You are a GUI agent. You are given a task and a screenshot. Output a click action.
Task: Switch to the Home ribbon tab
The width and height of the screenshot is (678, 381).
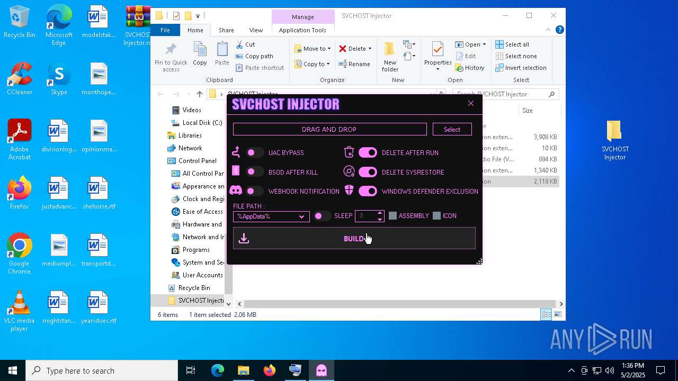click(x=195, y=30)
